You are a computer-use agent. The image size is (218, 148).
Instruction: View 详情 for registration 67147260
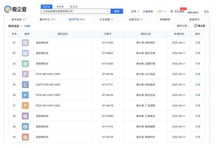pyautogui.click(x=197, y=64)
